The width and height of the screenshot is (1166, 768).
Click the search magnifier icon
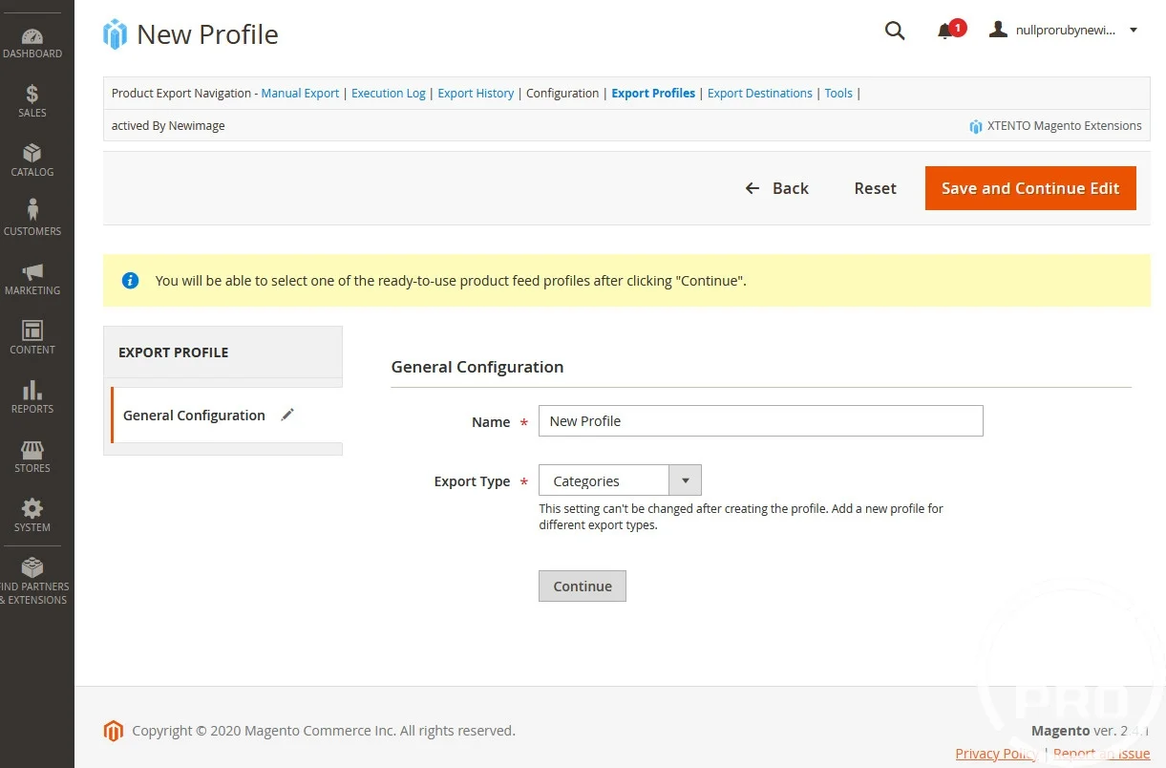[x=895, y=31]
